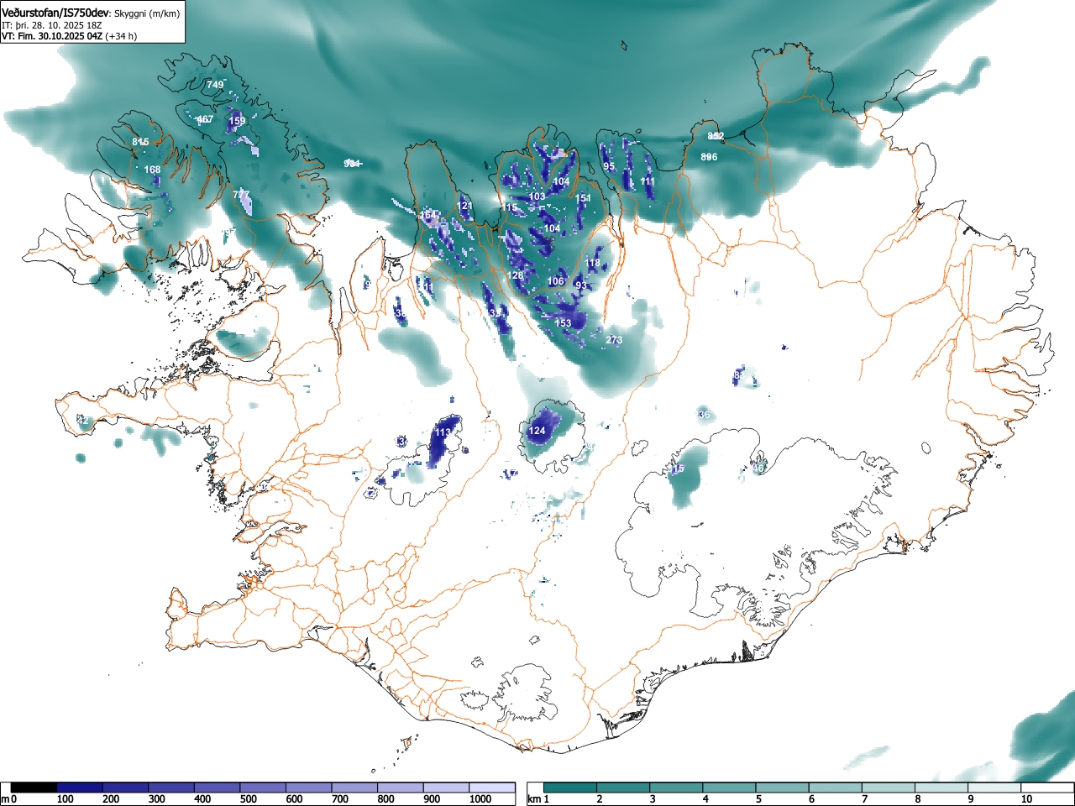Click the 'km' unit label on the legend
Screen dimensions: 1075x806
pyautogui.click(x=534, y=799)
